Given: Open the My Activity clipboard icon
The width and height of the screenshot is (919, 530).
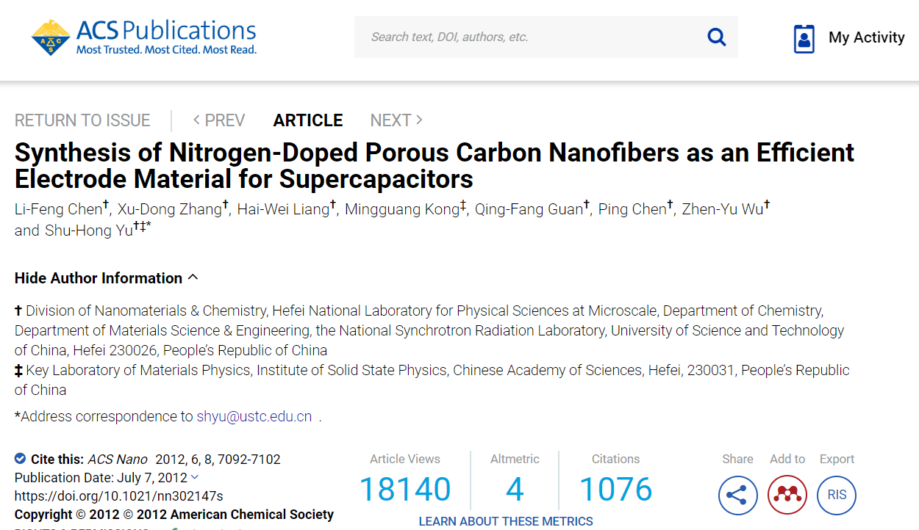Looking at the screenshot, I should click(x=804, y=38).
